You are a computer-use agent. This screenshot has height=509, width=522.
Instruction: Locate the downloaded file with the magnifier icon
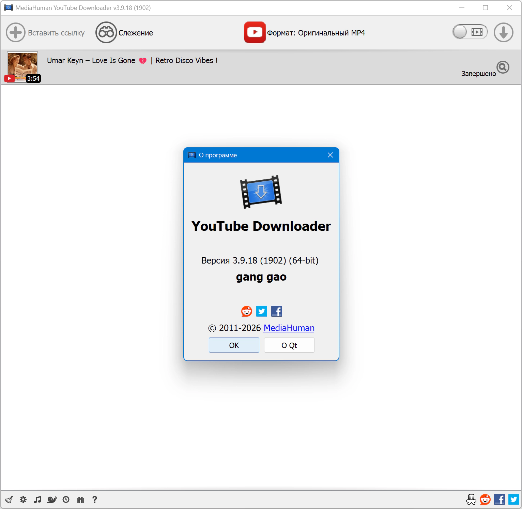tap(503, 67)
